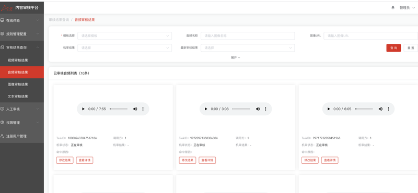The width and height of the screenshot is (418, 193).
Task: Click 查看详情 for TaskID 99720971358306304
Action: coord(207,160)
